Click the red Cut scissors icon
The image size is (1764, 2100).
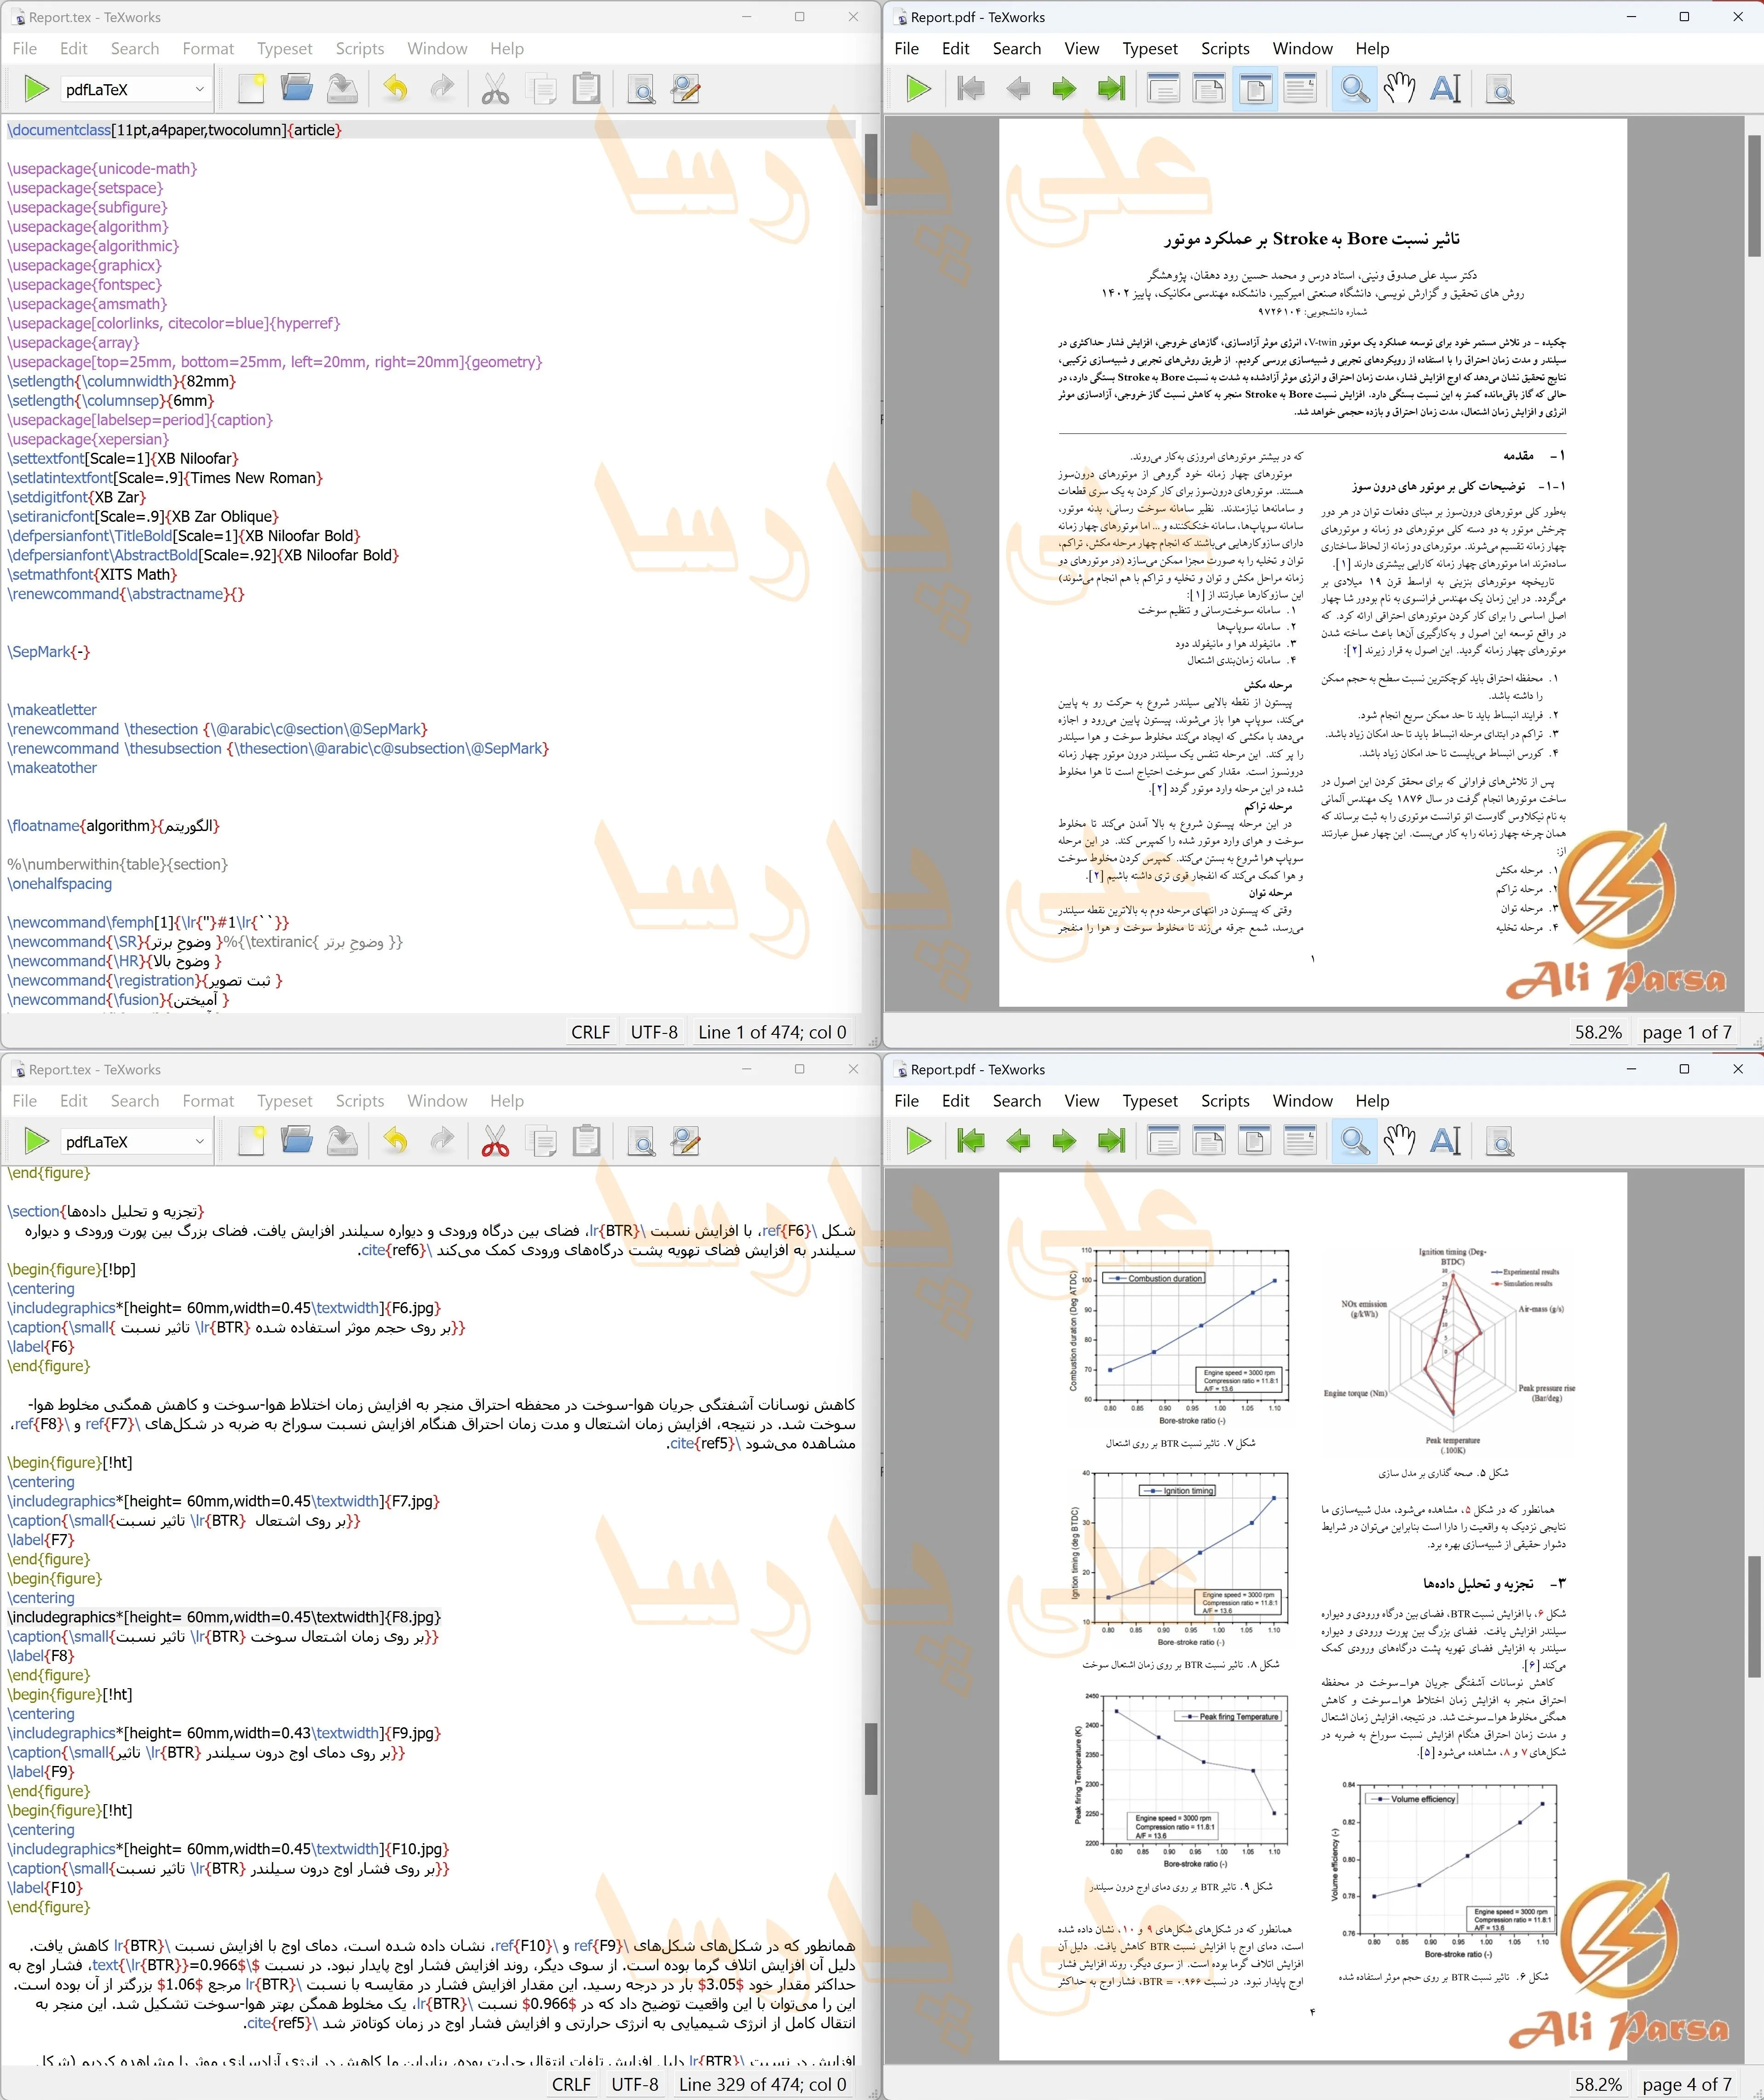495,1141
